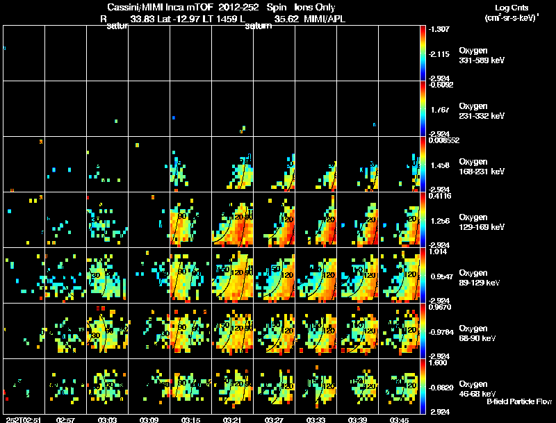Viewport: 556px width, 423px height.
Task: Click the '03:03' time axis label
Action: (x=108, y=420)
